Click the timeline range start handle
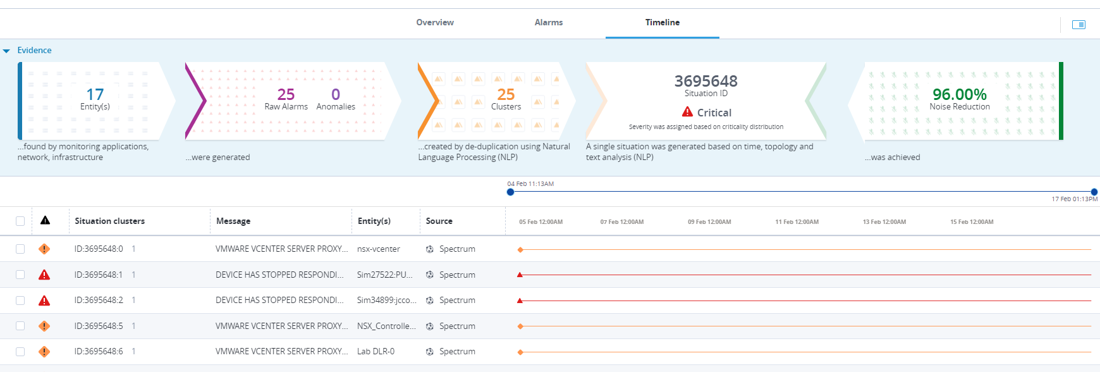1100x372 pixels. [510, 192]
